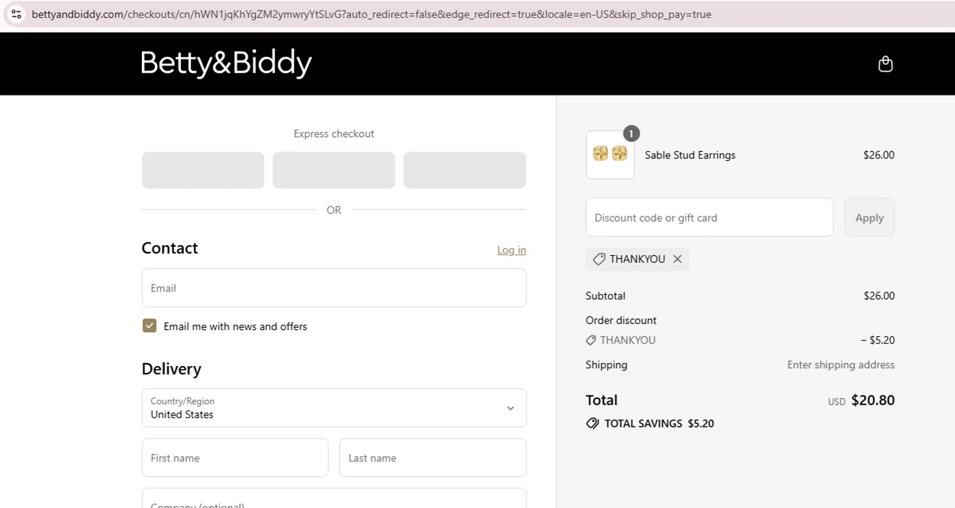Click the Subtotal label
The image size is (955, 508).
(605, 296)
